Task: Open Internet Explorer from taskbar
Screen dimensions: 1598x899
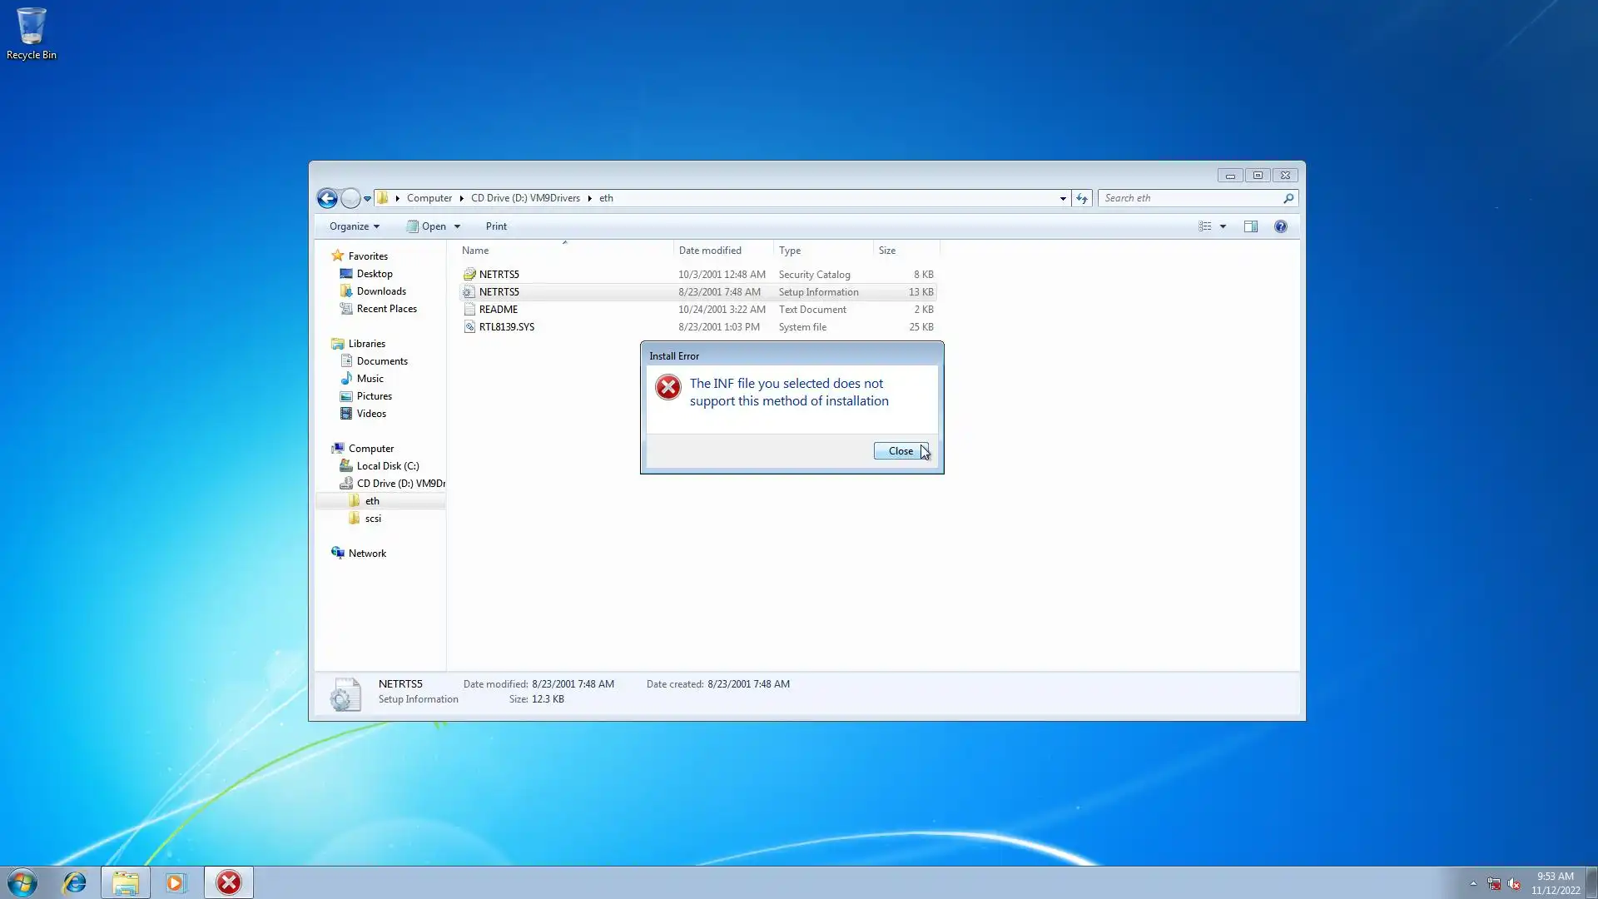Action: click(75, 882)
